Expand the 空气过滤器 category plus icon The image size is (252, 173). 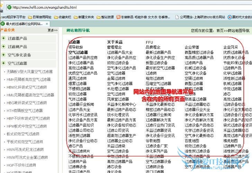point(3,63)
